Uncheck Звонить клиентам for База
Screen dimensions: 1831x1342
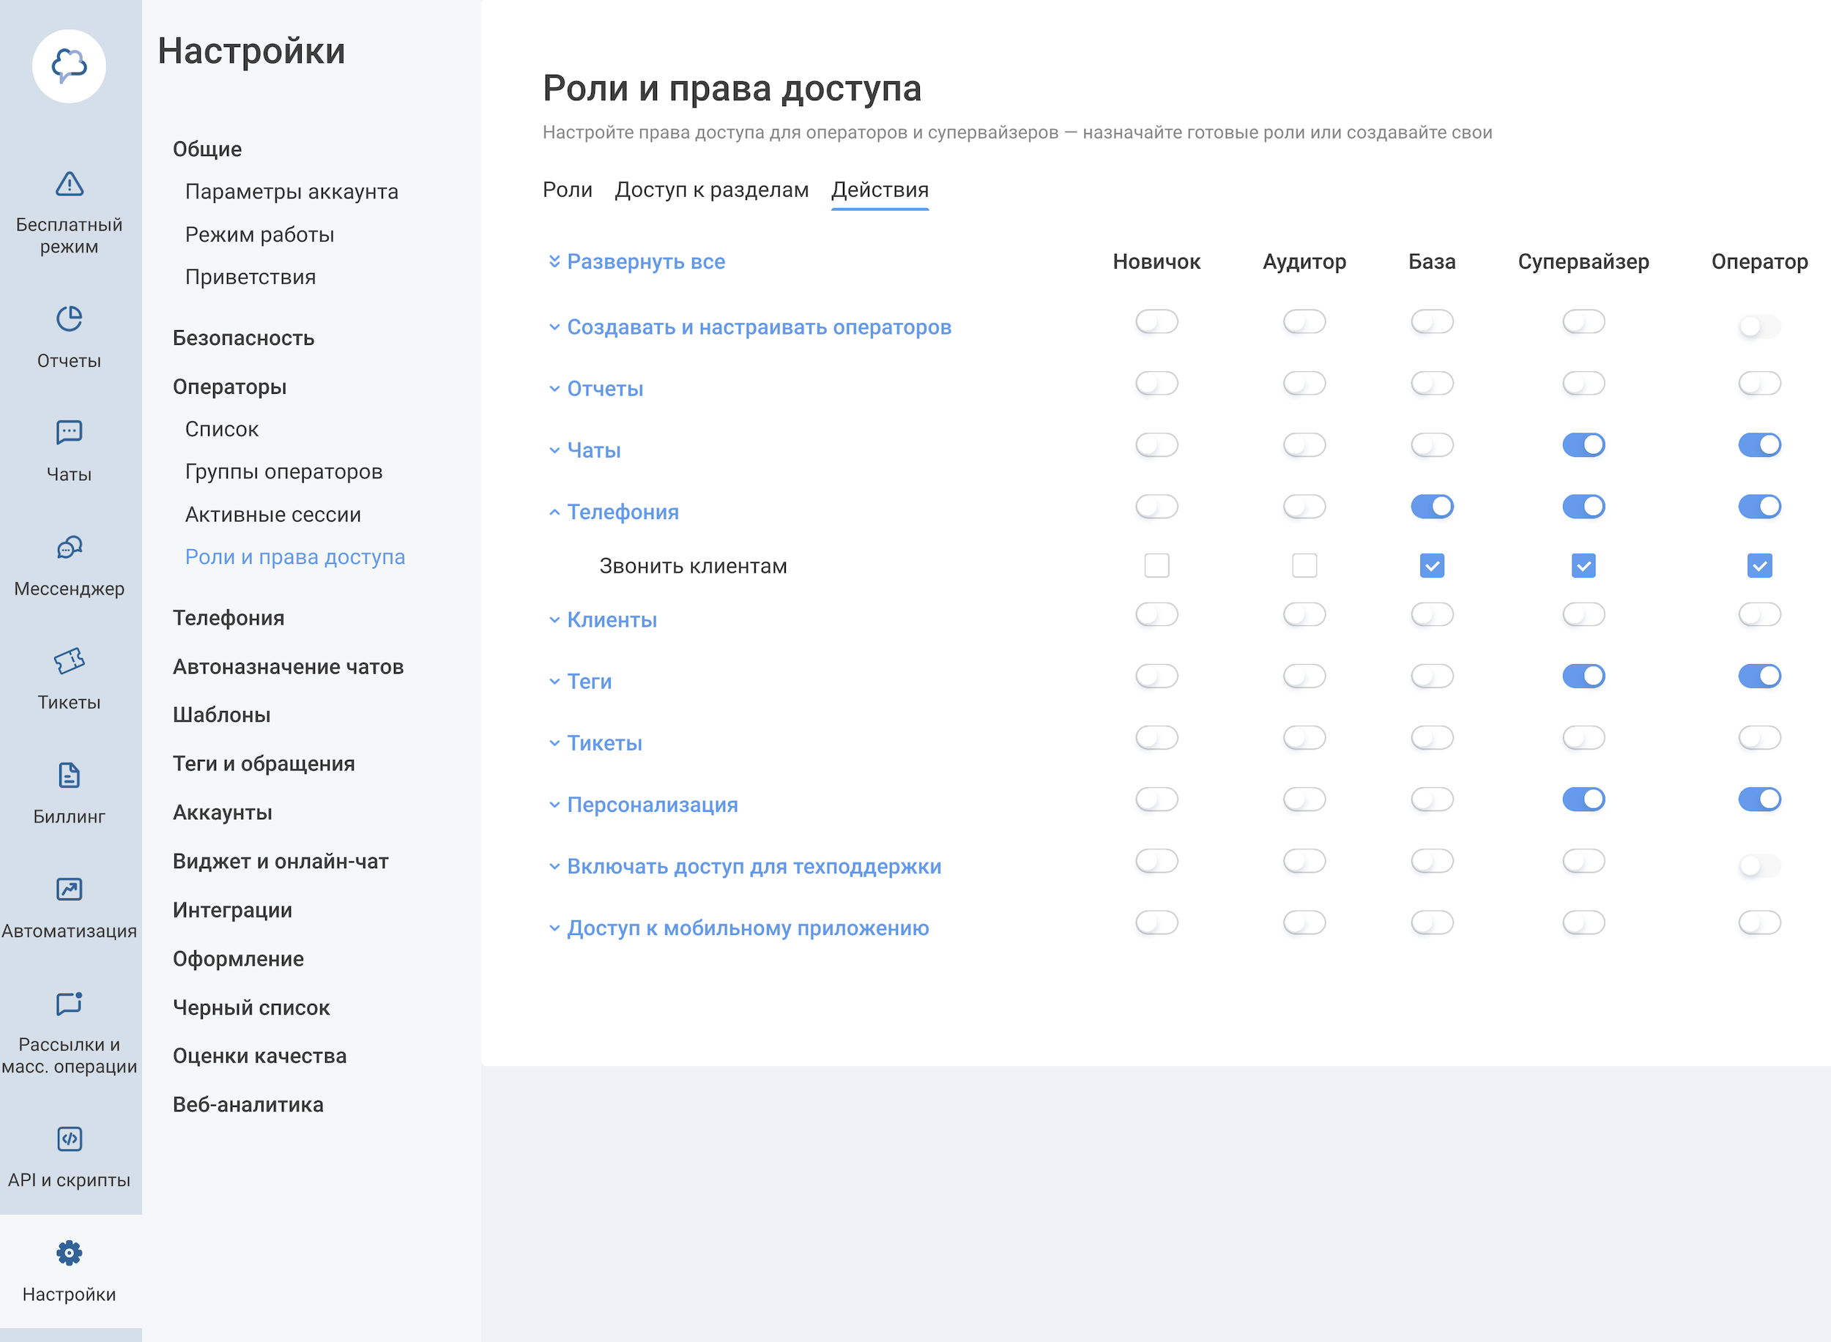pos(1431,565)
